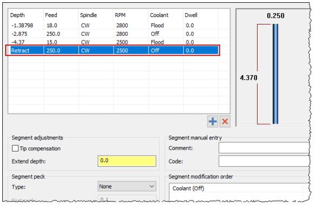Click the 15.0 feed value
315x205 pixels.
(x=52, y=42)
